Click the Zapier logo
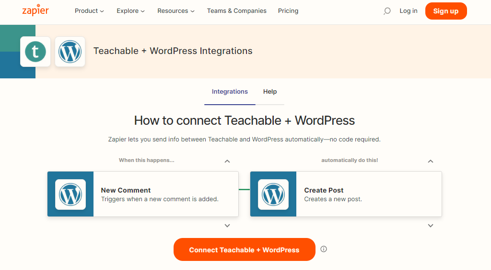Screen dimensions: 491x270 [x=35, y=10]
